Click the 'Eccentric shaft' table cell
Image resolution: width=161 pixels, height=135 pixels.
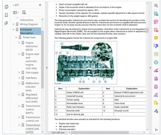84,111
